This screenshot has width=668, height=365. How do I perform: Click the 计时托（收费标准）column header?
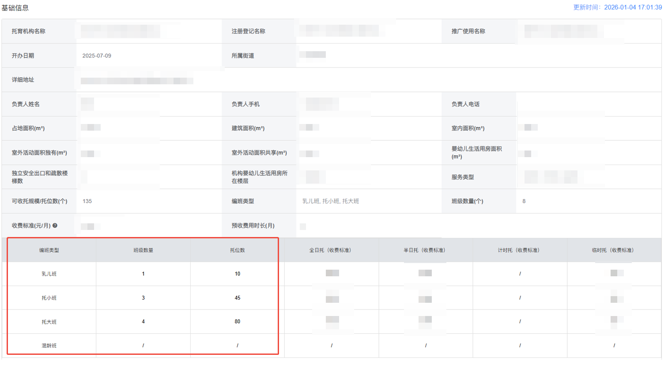pos(520,250)
